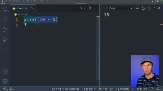This screenshot has height=91, width=163.
Task: Open the Code application menu
Action: 6,1
